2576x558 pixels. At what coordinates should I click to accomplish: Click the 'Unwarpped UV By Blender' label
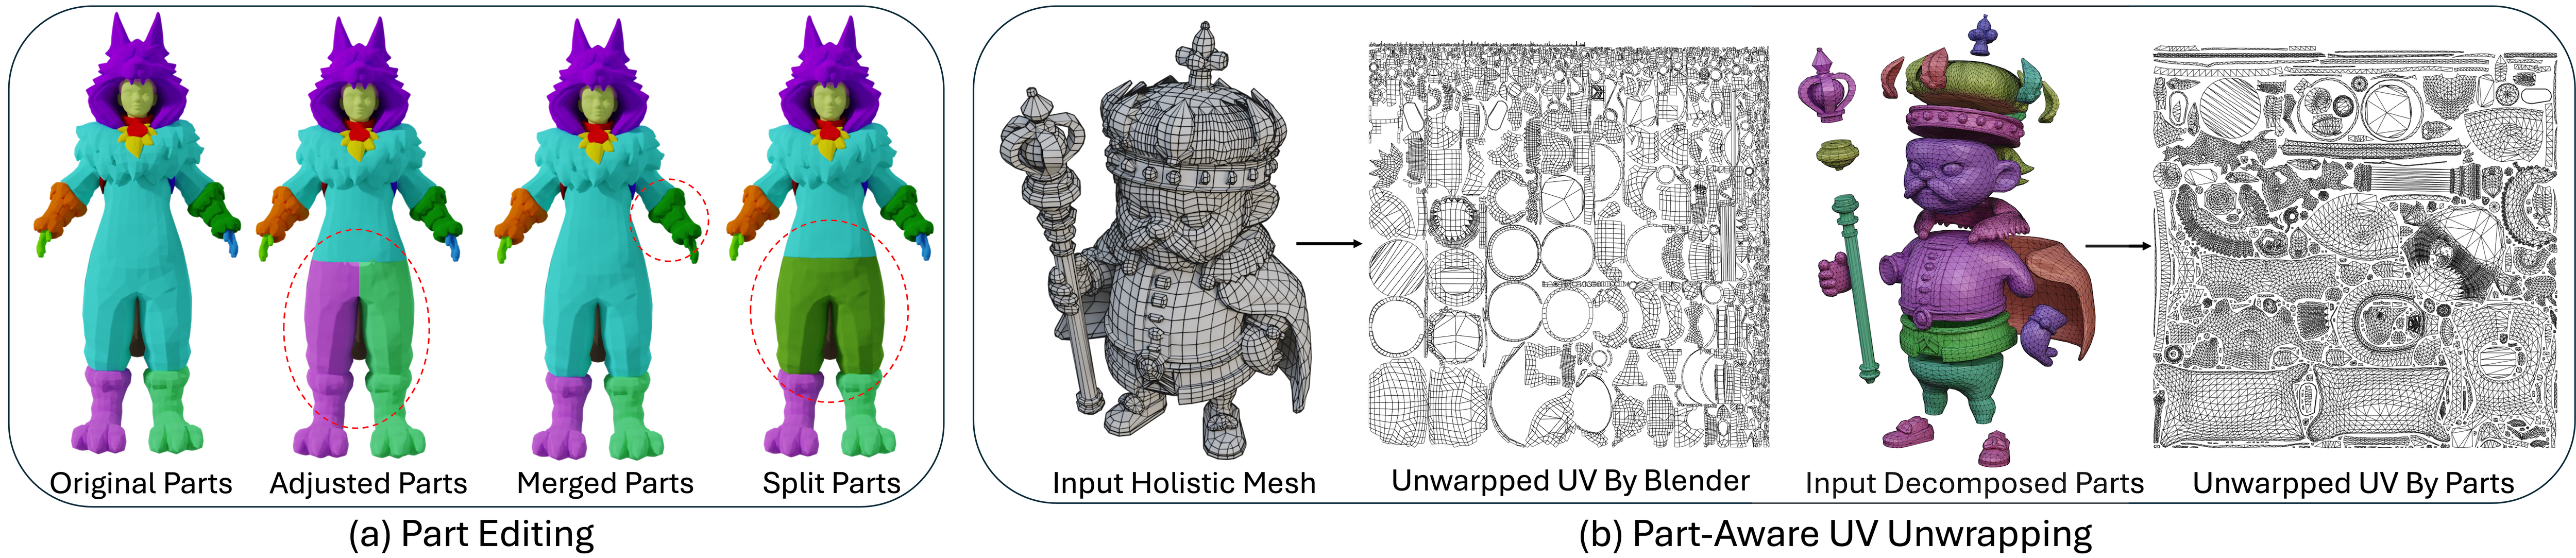(x=1570, y=481)
